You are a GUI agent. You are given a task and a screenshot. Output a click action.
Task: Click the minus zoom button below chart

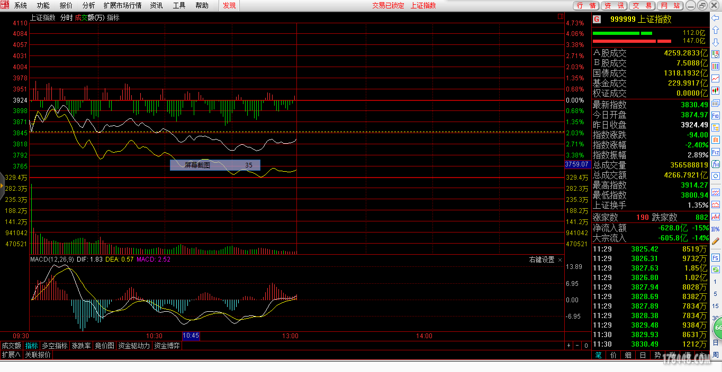577,346
